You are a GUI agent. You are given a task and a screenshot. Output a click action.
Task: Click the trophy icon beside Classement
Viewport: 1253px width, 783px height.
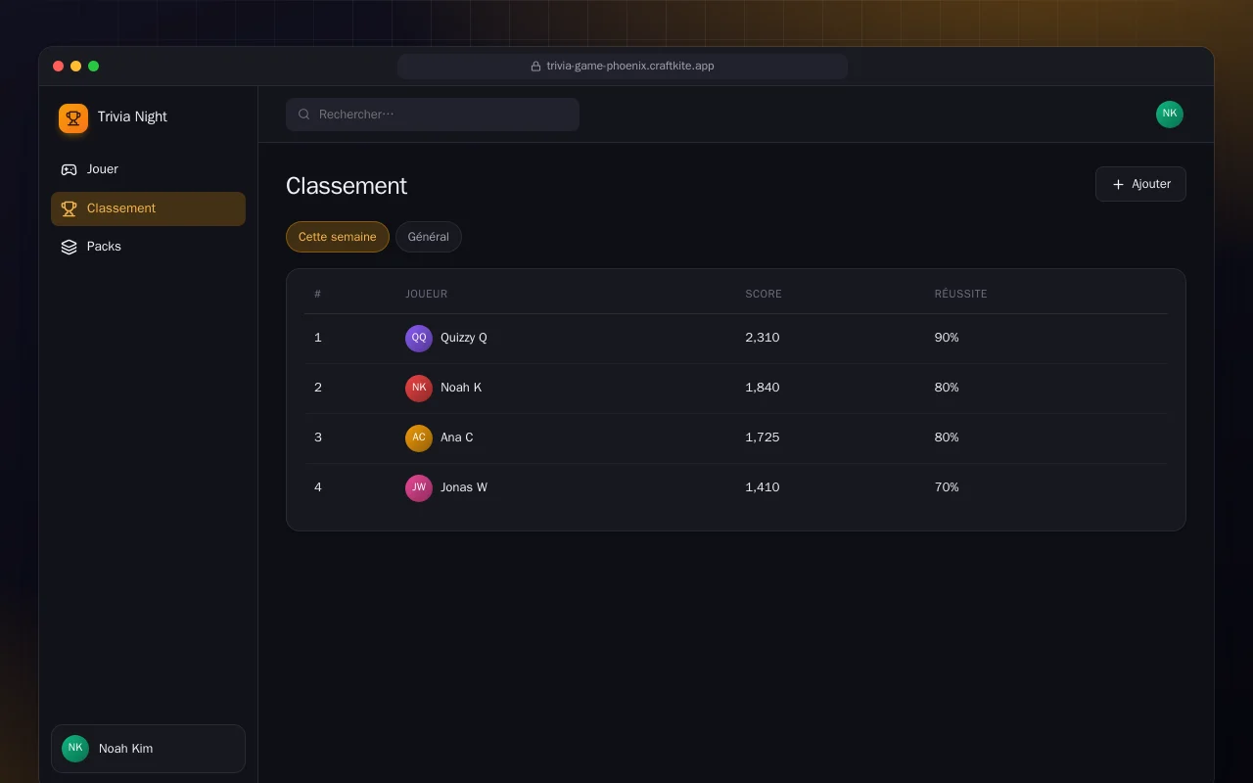tap(69, 208)
